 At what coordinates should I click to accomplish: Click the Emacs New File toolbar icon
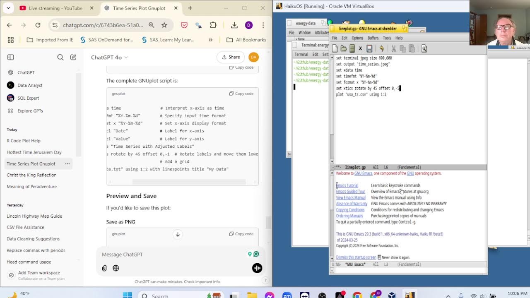(x=335, y=49)
